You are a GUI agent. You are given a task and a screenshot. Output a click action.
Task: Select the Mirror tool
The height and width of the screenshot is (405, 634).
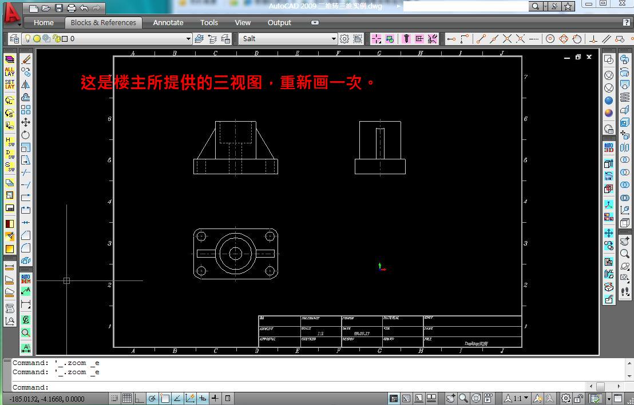(26, 85)
